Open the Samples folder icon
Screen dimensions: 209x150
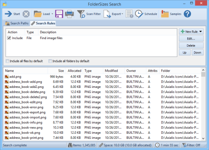165,14
